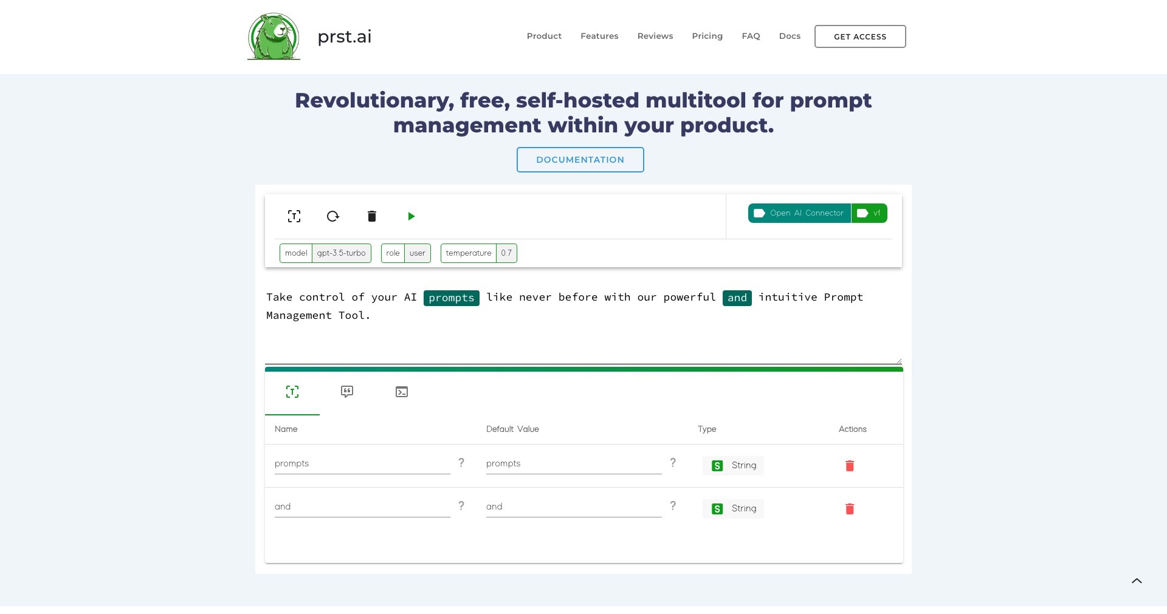The height and width of the screenshot is (614, 1167).
Task: Click the Default Value field containing 'prompts'
Action: coord(574,464)
